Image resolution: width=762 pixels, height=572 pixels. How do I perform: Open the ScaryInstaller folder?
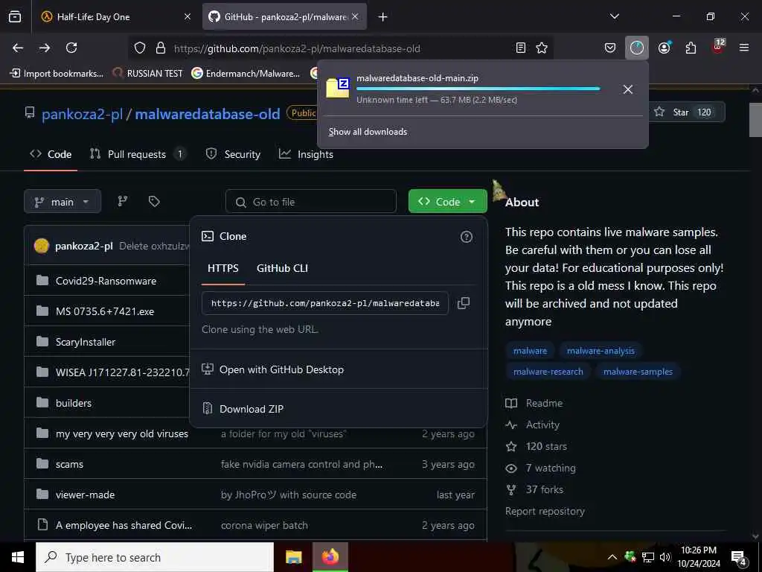coord(86,342)
